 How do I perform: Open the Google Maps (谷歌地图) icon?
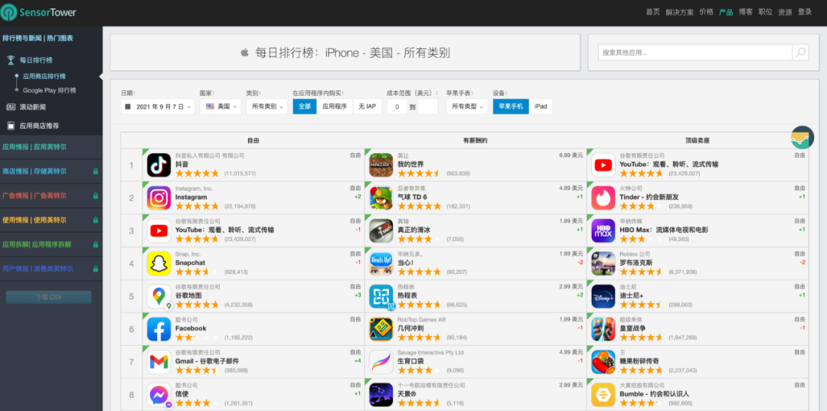159,296
